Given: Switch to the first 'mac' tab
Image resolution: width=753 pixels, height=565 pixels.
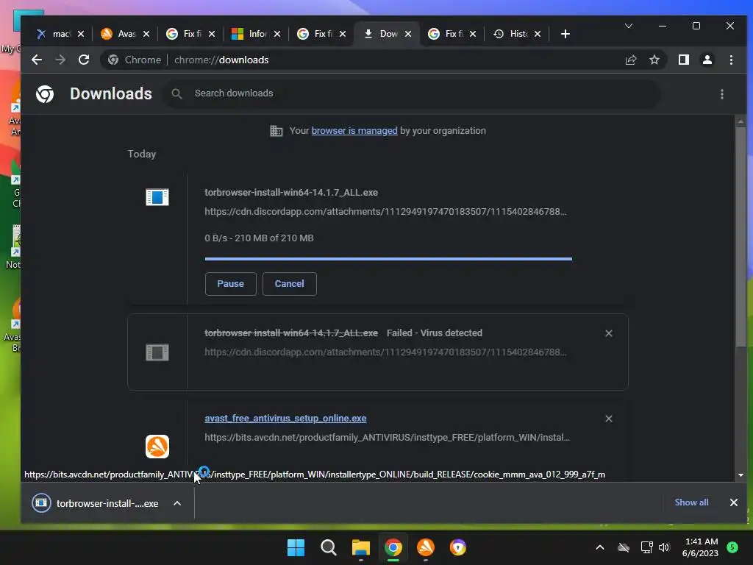Looking at the screenshot, I should pyautogui.click(x=60, y=34).
